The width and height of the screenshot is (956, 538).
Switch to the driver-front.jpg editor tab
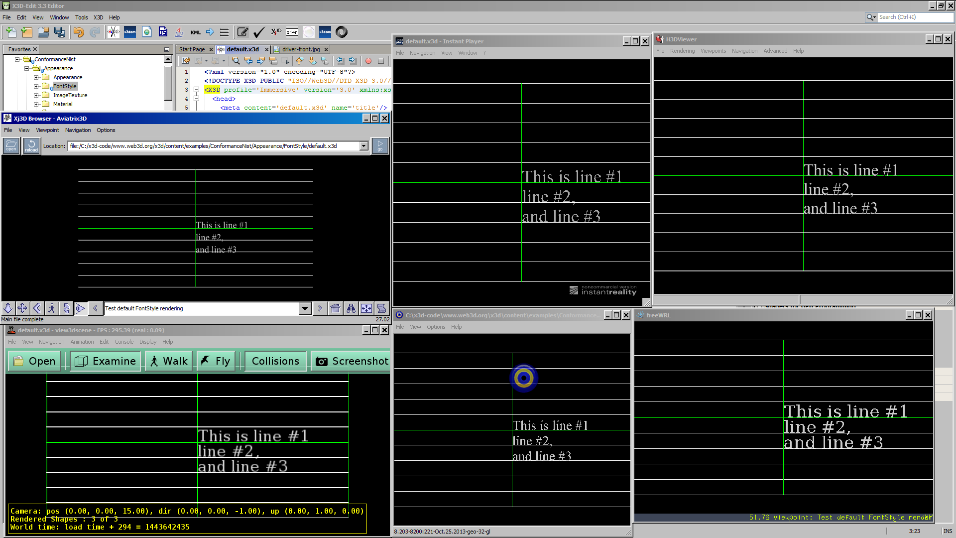point(301,49)
